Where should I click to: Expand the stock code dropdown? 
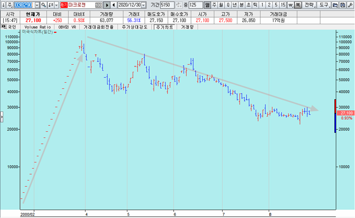tap(37, 5)
